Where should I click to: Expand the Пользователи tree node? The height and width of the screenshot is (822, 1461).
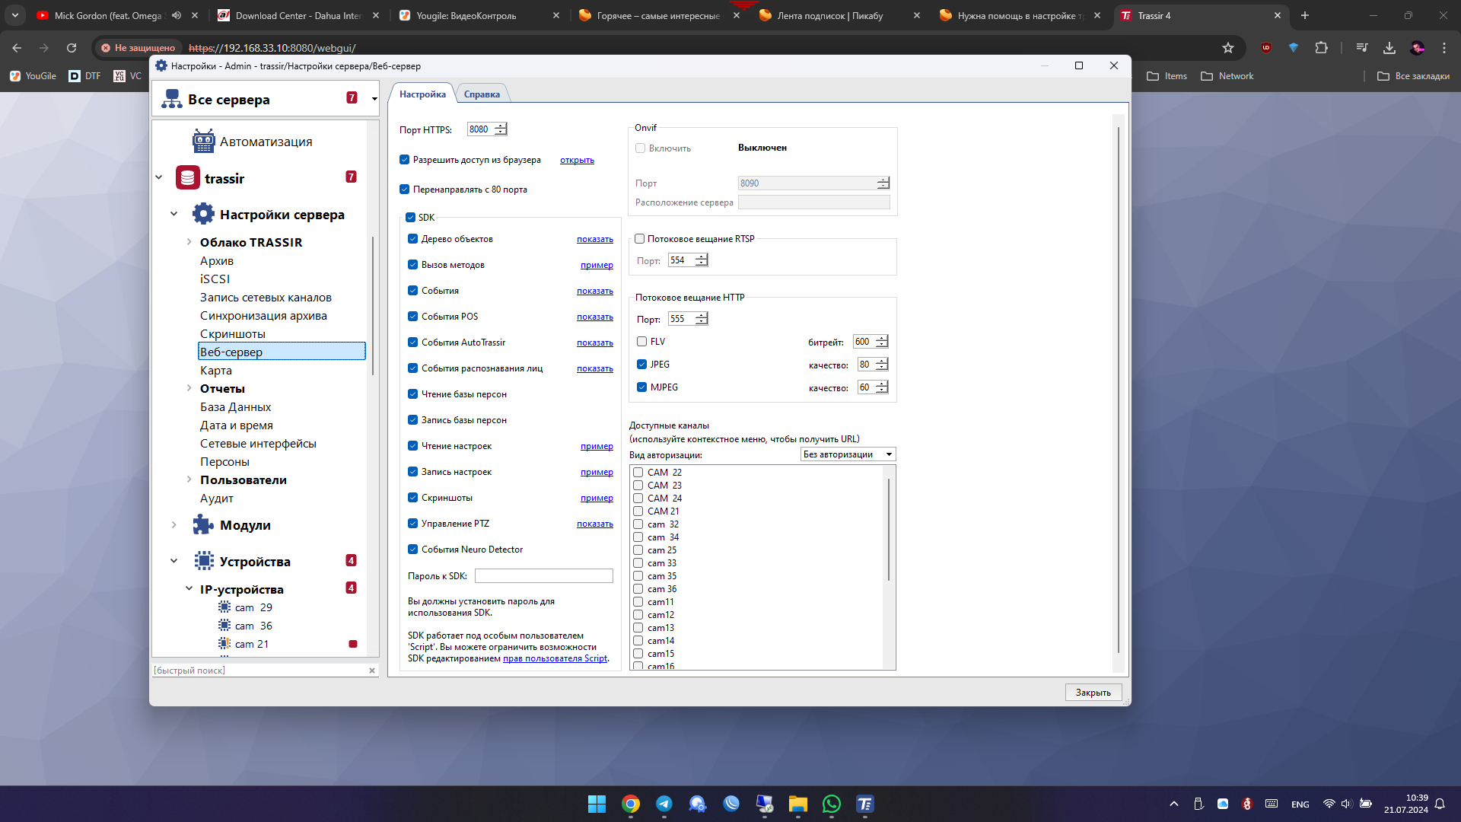pos(189,479)
